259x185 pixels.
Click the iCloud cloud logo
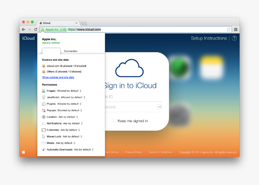tap(129, 68)
